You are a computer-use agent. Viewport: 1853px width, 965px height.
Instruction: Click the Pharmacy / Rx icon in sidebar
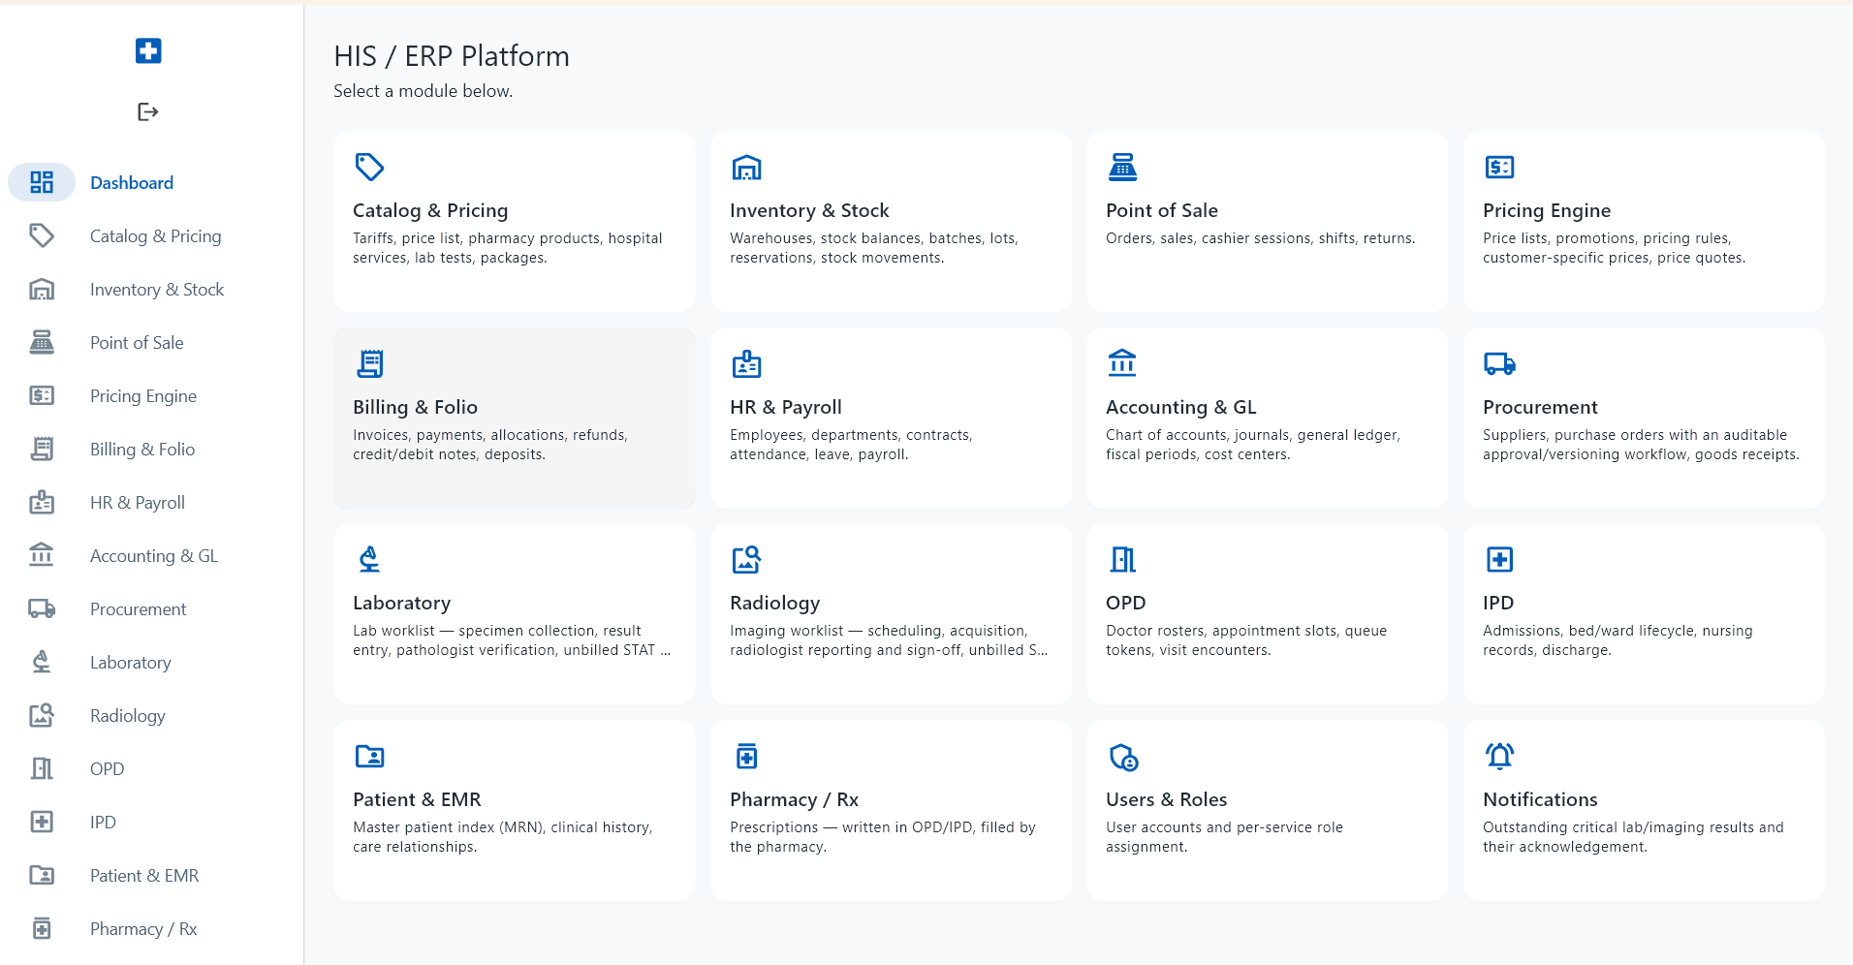pyautogui.click(x=42, y=928)
